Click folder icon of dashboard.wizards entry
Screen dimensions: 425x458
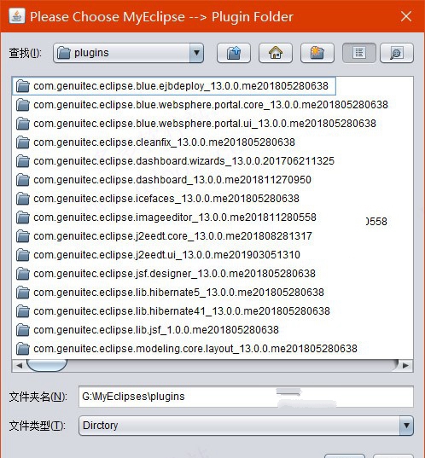22,161
